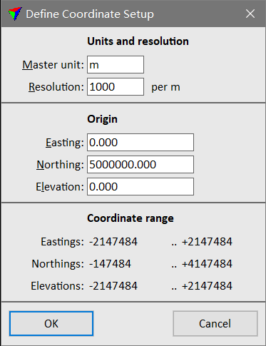Click the Coordinate range heading

pyautogui.click(x=131, y=218)
